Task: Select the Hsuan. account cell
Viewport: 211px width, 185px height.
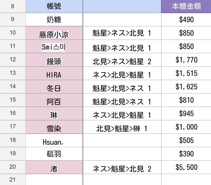Action: tap(54, 140)
